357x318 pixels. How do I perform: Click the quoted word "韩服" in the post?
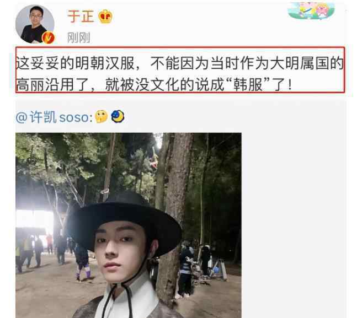[248, 84]
